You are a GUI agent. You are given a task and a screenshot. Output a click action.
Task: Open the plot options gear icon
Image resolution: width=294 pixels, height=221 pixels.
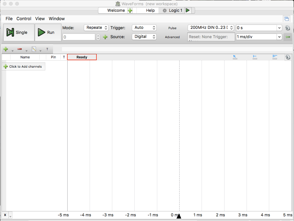coord(288,57)
